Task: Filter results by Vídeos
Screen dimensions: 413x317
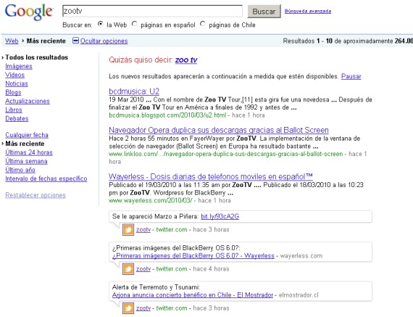Action: [x=14, y=75]
